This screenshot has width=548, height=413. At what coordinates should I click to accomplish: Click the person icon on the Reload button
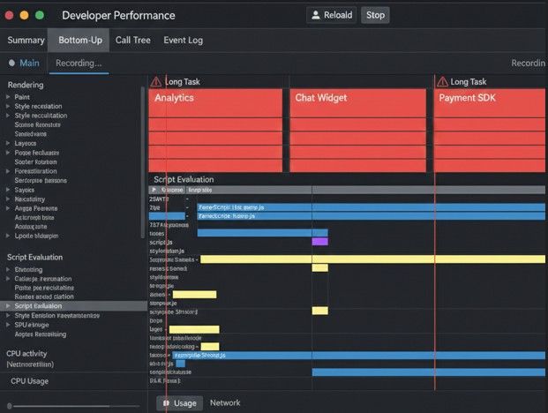point(316,15)
